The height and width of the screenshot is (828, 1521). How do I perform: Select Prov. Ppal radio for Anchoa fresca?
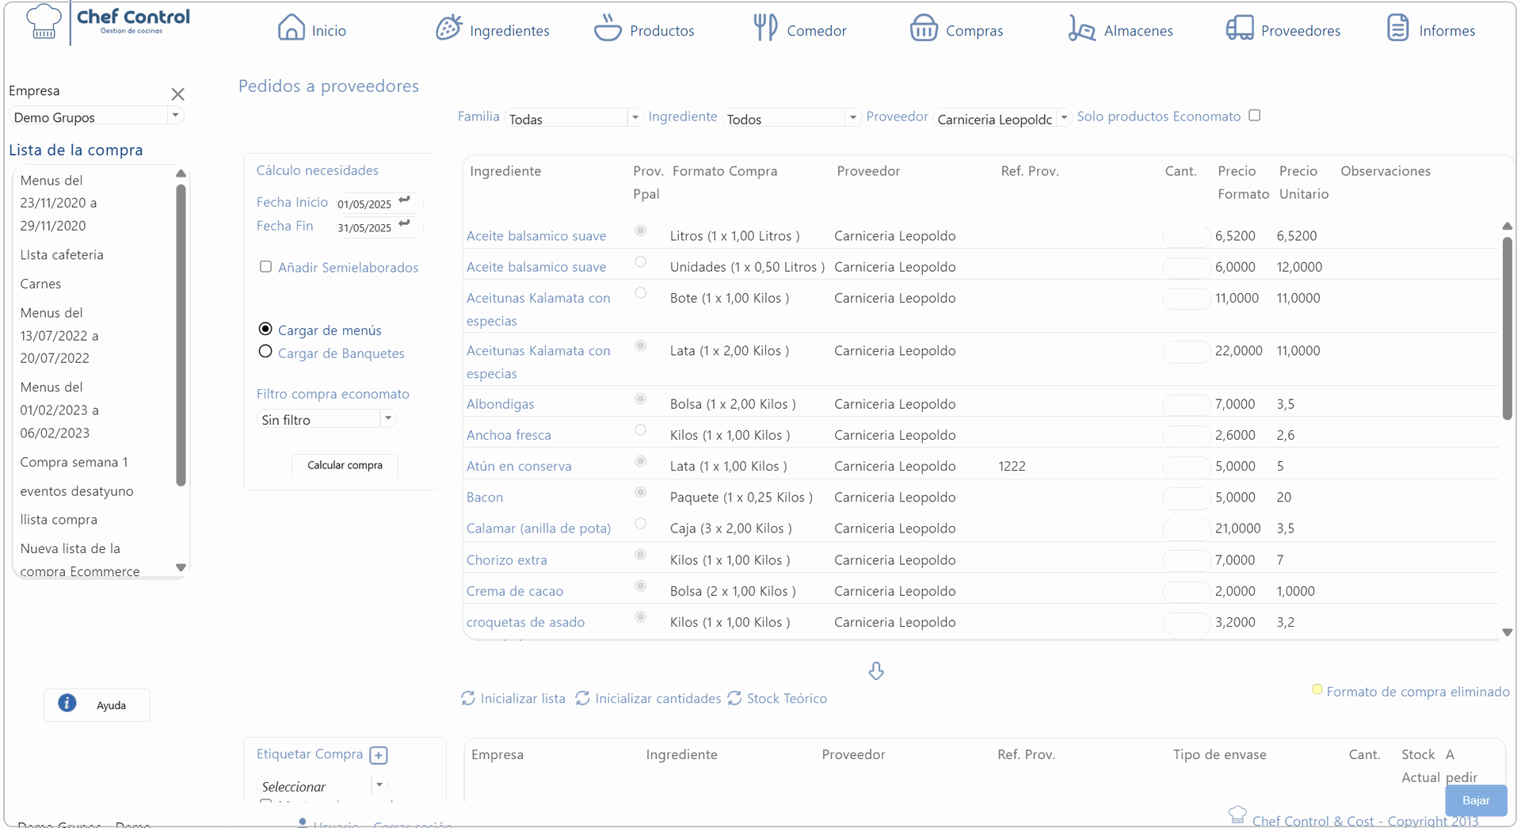click(x=641, y=430)
